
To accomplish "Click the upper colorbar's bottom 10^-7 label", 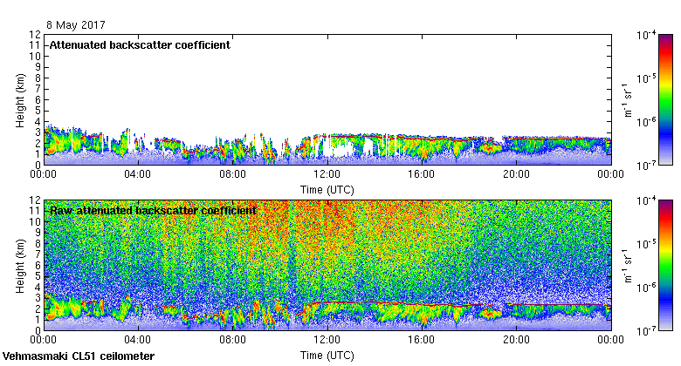I will coord(646,166).
